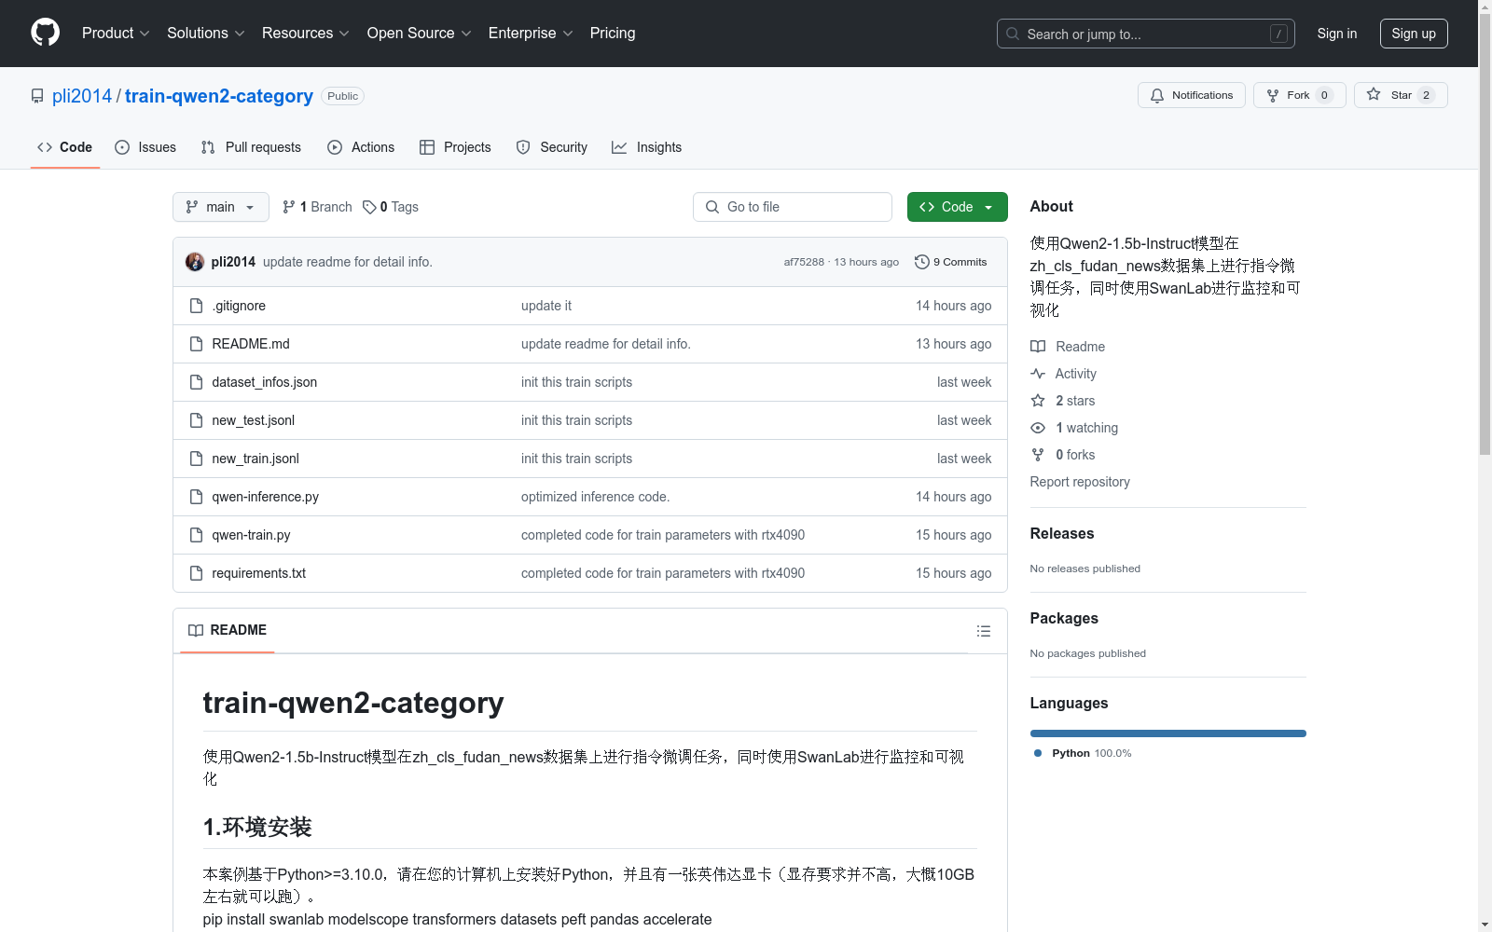Open pli2014 avatar in commit row
Viewport: 1492px width, 932px height.
(195, 262)
